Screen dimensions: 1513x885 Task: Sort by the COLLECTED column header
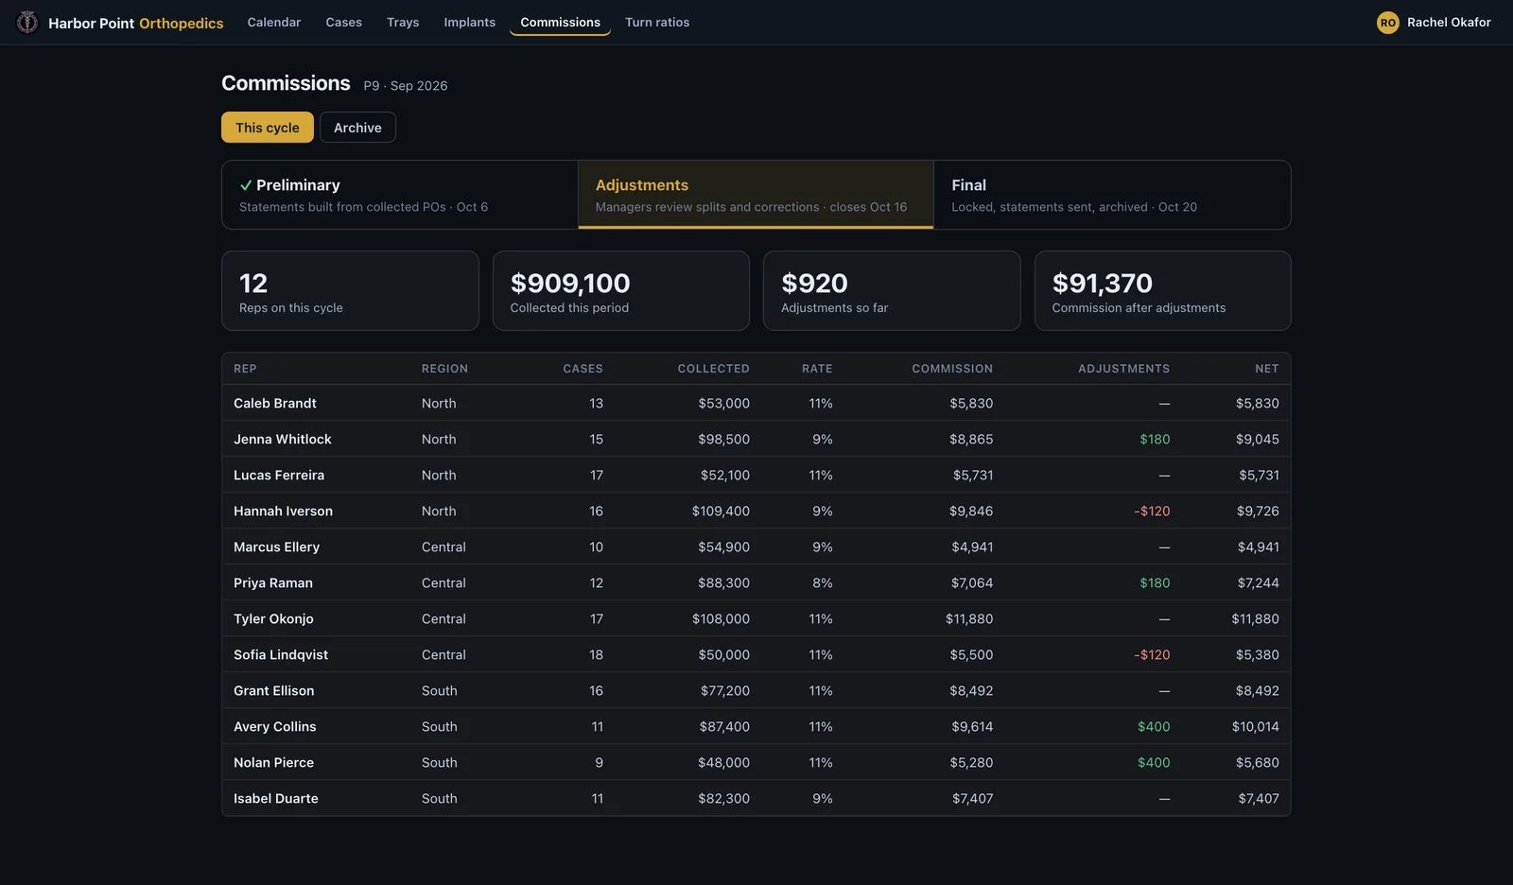(x=713, y=369)
